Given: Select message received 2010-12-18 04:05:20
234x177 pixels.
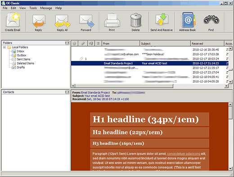Looking at the screenshot, I should pos(150,82).
